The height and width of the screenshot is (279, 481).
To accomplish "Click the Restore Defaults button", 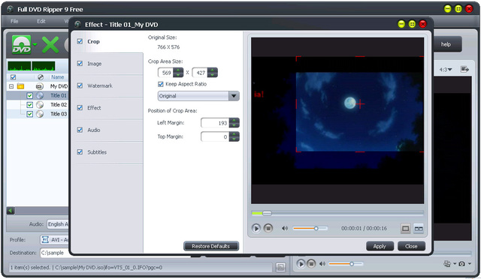I will point(210,246).
